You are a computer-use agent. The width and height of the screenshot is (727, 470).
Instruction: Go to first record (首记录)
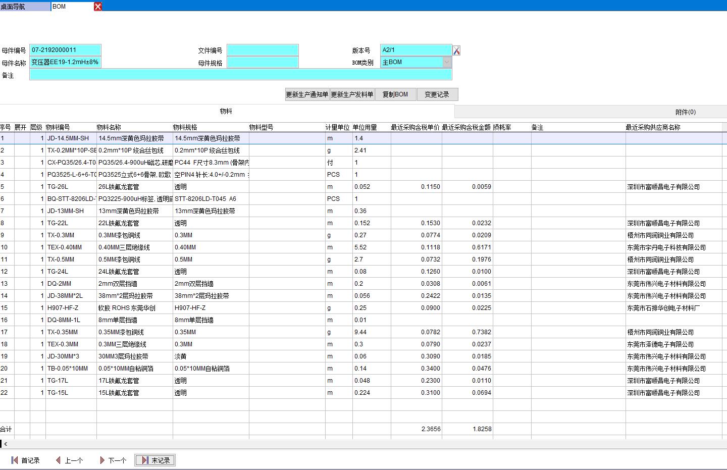(25, 460)
